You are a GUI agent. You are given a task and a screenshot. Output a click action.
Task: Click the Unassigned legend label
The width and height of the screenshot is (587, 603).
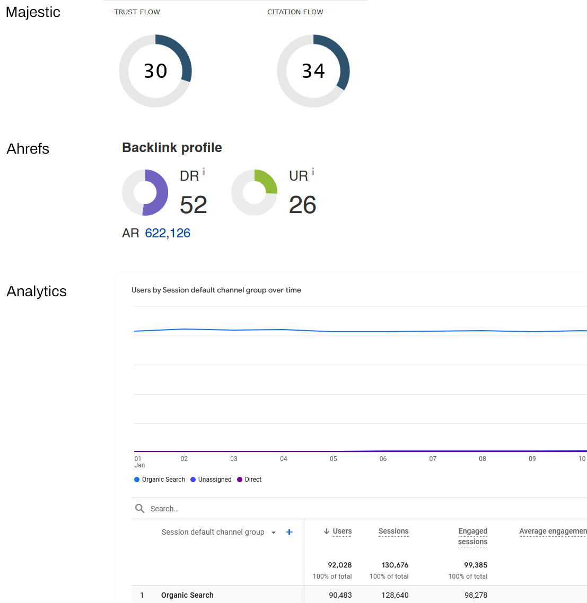click(x=215, y=480)
